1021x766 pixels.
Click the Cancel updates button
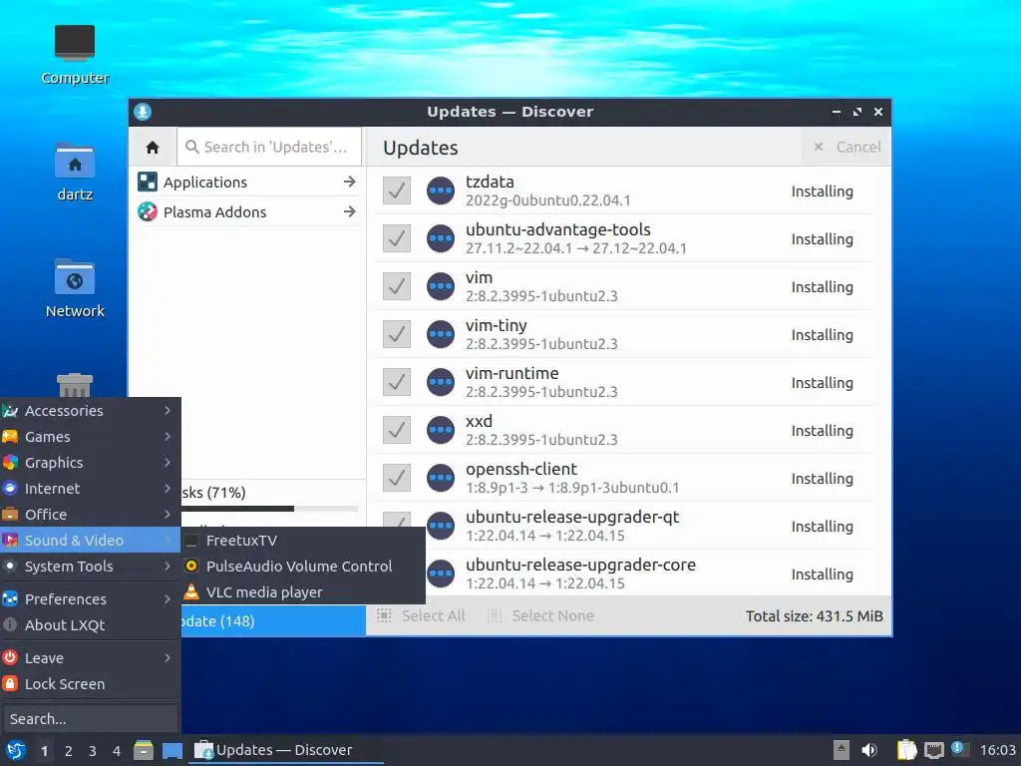(848, 148)
